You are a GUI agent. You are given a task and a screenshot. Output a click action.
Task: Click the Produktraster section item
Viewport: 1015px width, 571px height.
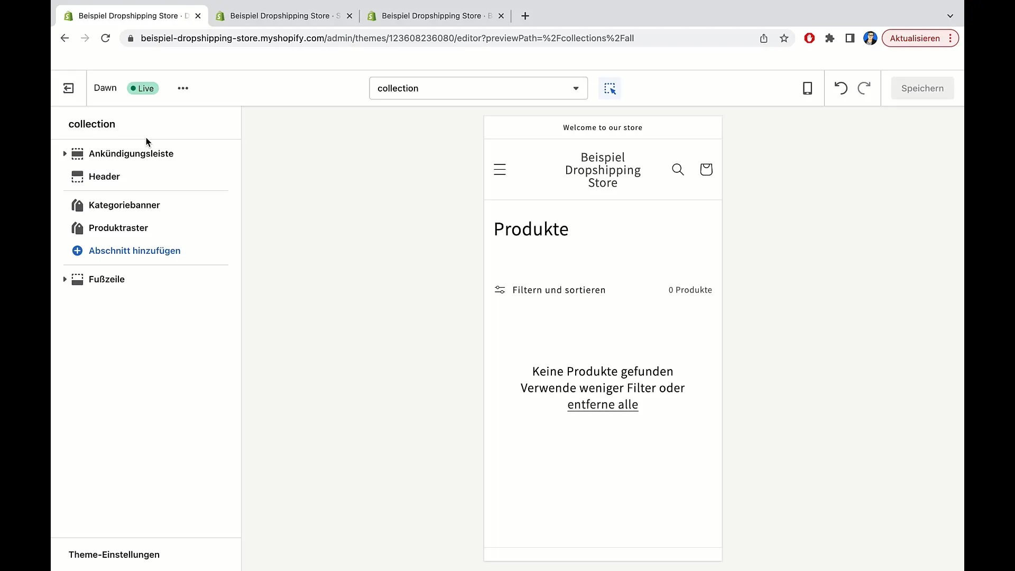click(118, 227)
